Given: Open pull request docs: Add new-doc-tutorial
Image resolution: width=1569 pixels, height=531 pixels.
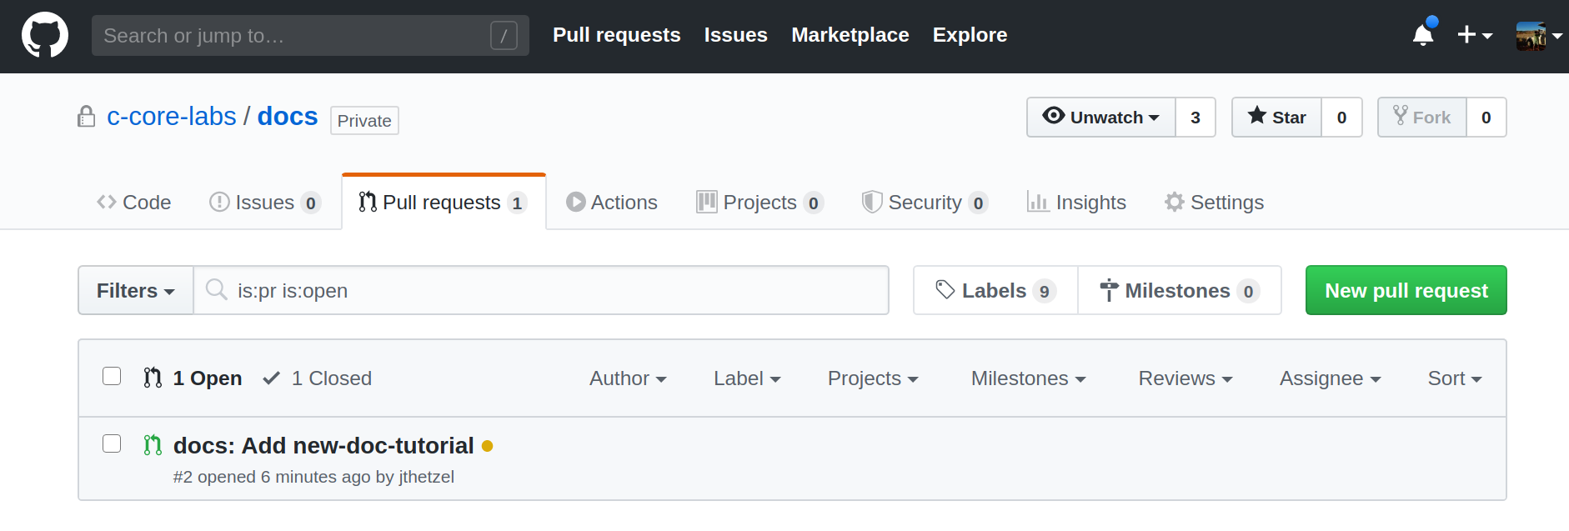Looking at the screenshot, I should tap(323, 446).
